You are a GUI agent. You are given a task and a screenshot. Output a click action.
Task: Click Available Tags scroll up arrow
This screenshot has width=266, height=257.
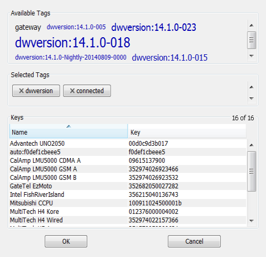click(x=252, y=26)
